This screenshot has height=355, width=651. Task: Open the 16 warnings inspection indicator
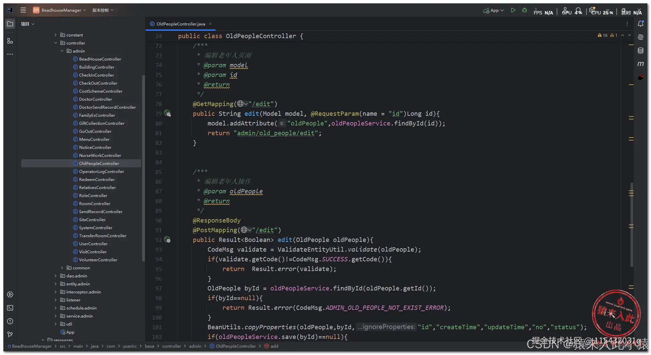[x=603, y=35]
